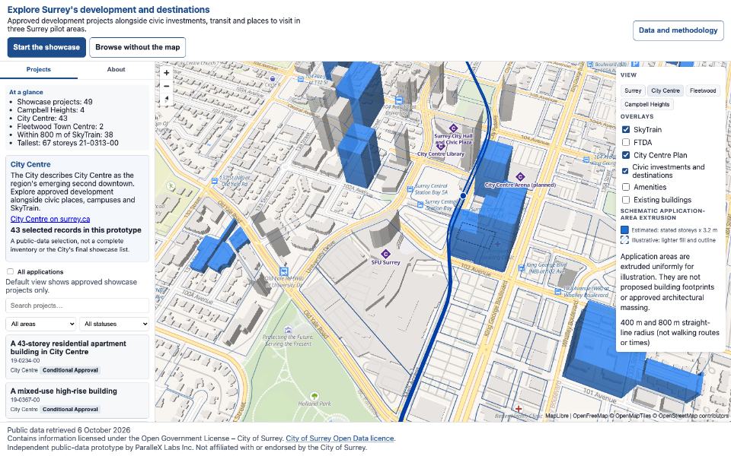Click the SkyTrain station dot on the line

464,196
